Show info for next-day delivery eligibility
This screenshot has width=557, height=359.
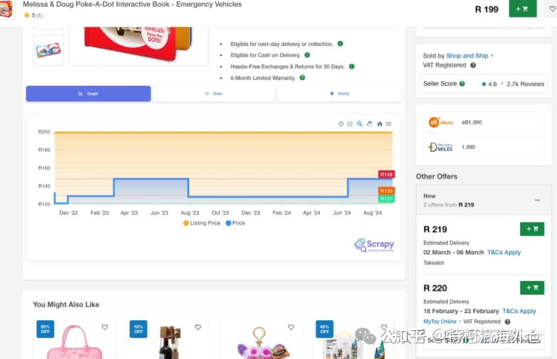point(340,44)
